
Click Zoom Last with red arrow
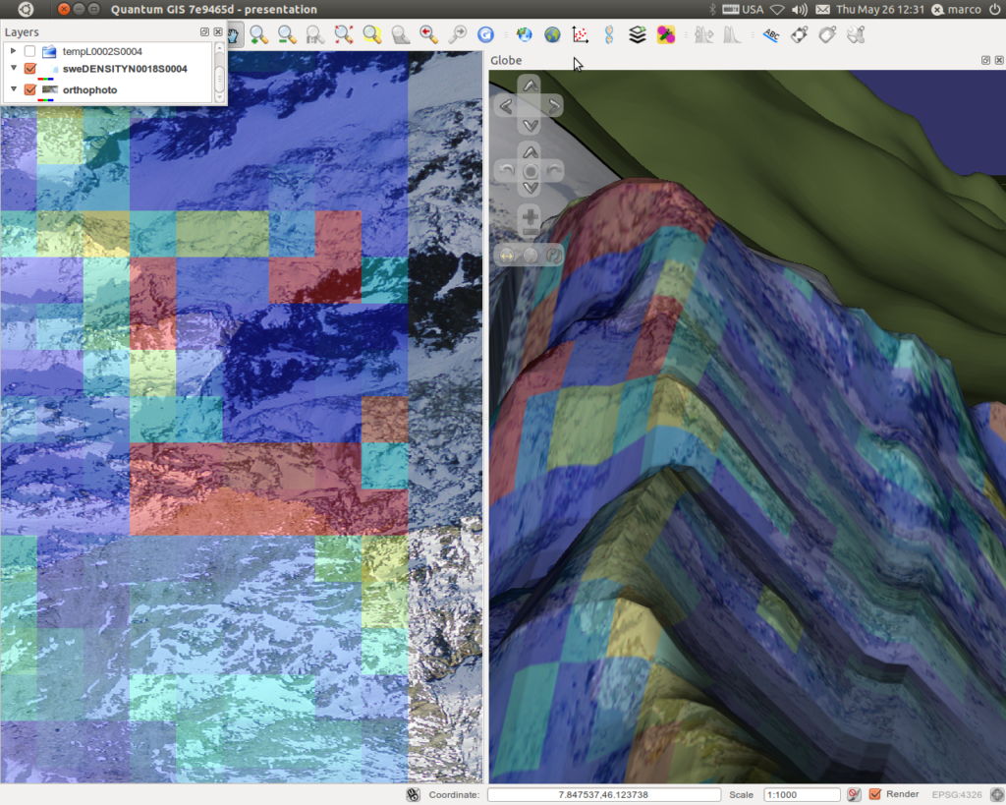428,35
